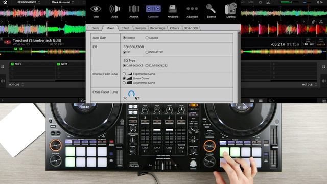The image size is (327, 184).
Task: Choose the EQ radio option
Action: 124,52
